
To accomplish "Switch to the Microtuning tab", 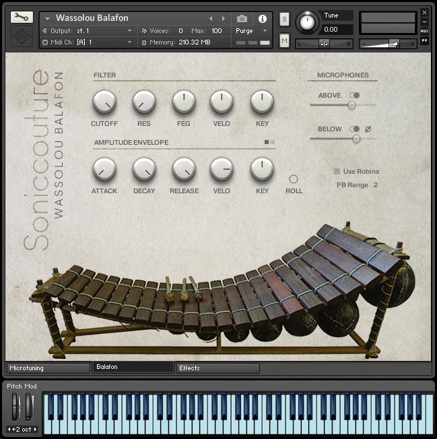I will click(x=48, y=368).
